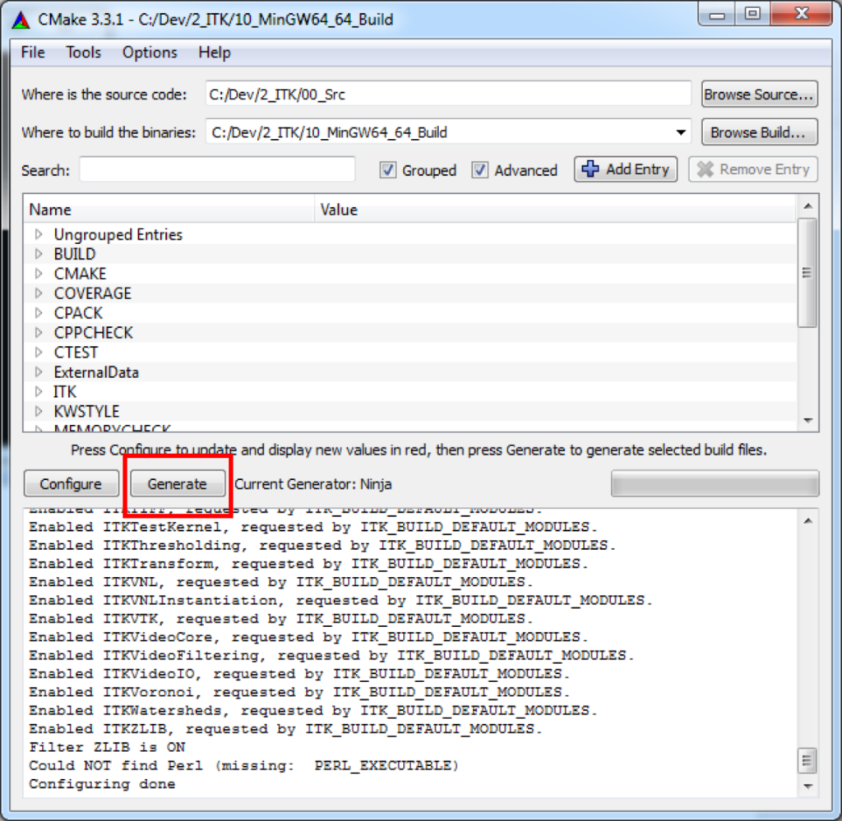Click the Browse Build button
Viewport: 842px width, 821px height.
coord(758,131)
